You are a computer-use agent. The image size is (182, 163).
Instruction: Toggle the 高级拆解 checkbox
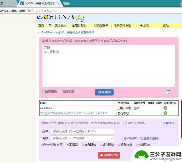point(61,91)
